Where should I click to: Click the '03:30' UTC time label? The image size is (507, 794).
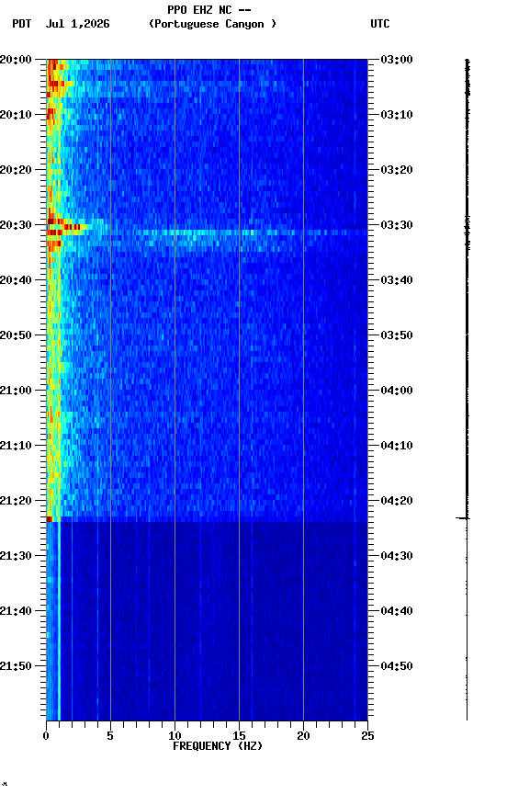pyautogui.click(x=397, y=225)
